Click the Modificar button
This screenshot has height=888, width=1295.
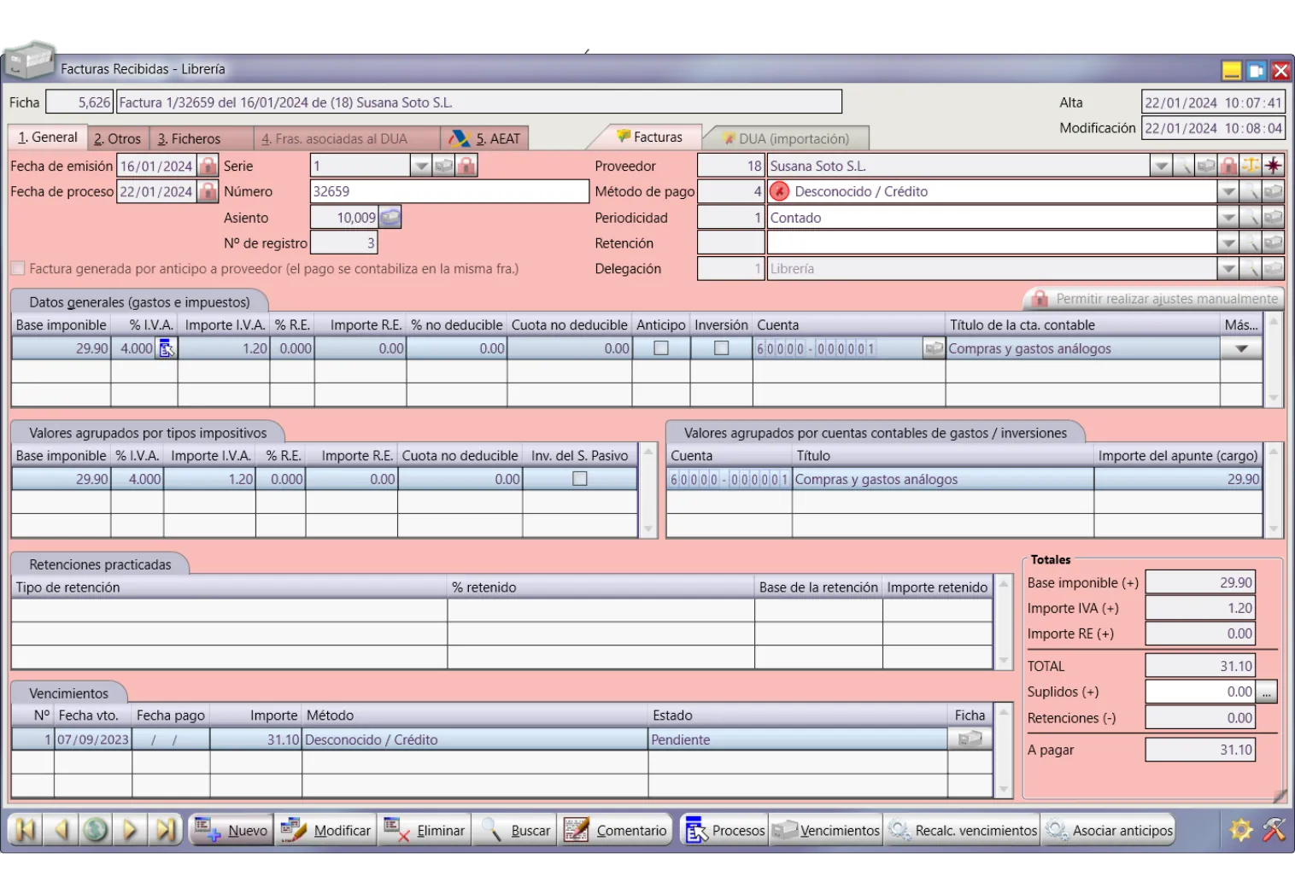[x=327, y=830]
